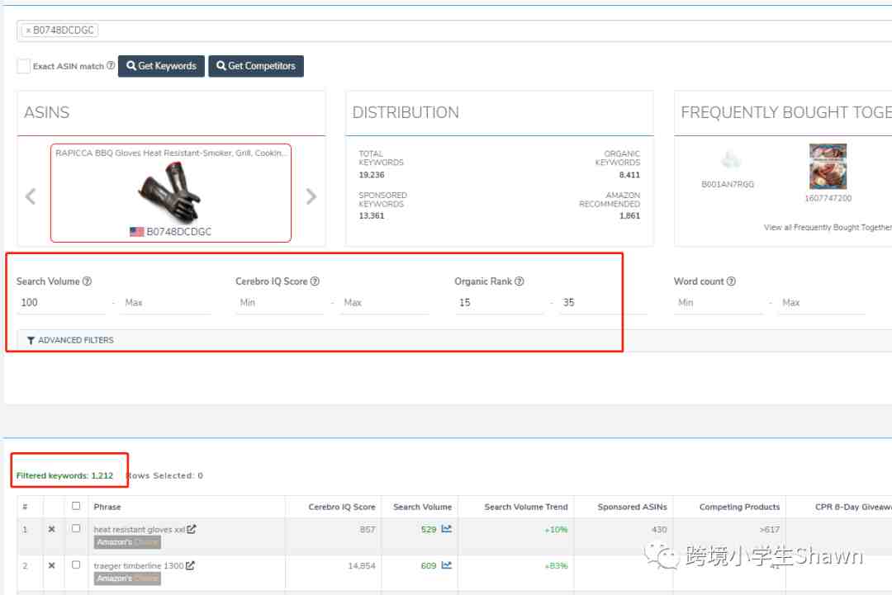Open the 1607747200 book cover thumbnail
The image size is (892, 595).
(828, 167)
